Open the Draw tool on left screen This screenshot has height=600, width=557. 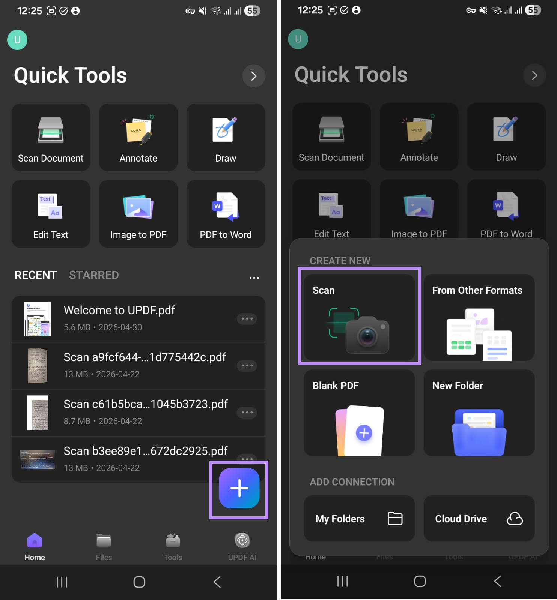(226, 137)
